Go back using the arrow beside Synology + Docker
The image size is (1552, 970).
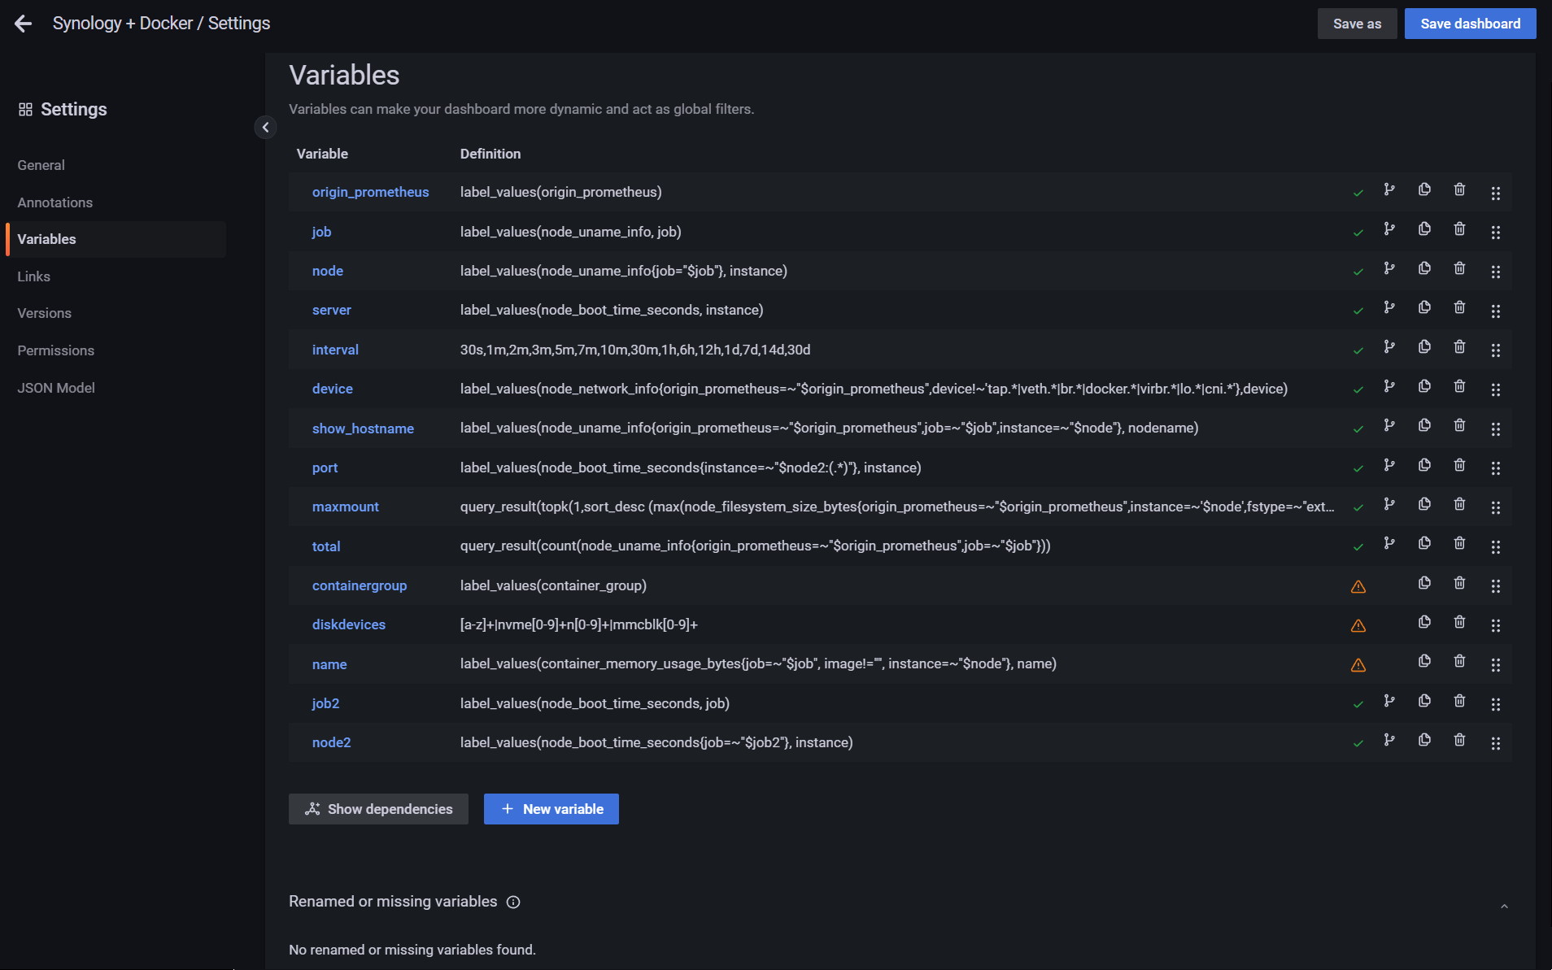[x=23, y=23]
